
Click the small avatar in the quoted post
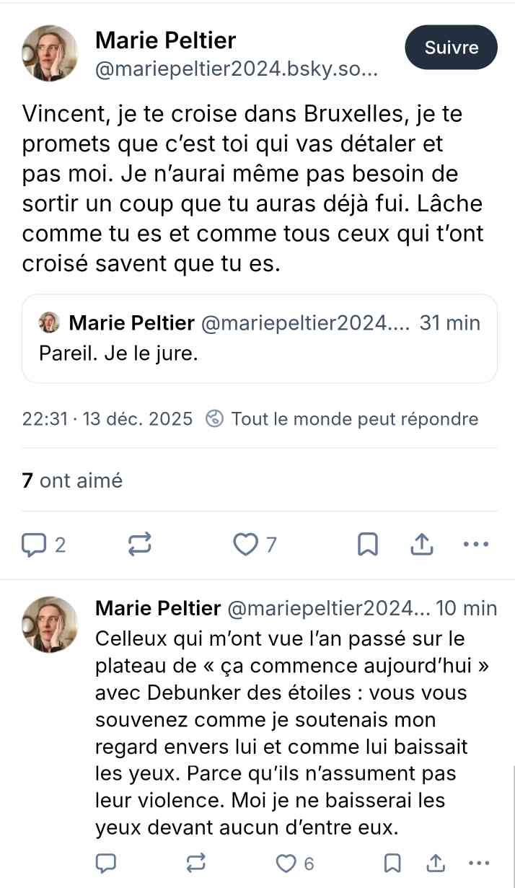click(49, 322)
